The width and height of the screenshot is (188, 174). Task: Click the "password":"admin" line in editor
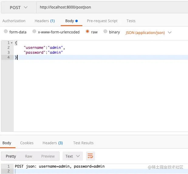[x=43, y=53]
